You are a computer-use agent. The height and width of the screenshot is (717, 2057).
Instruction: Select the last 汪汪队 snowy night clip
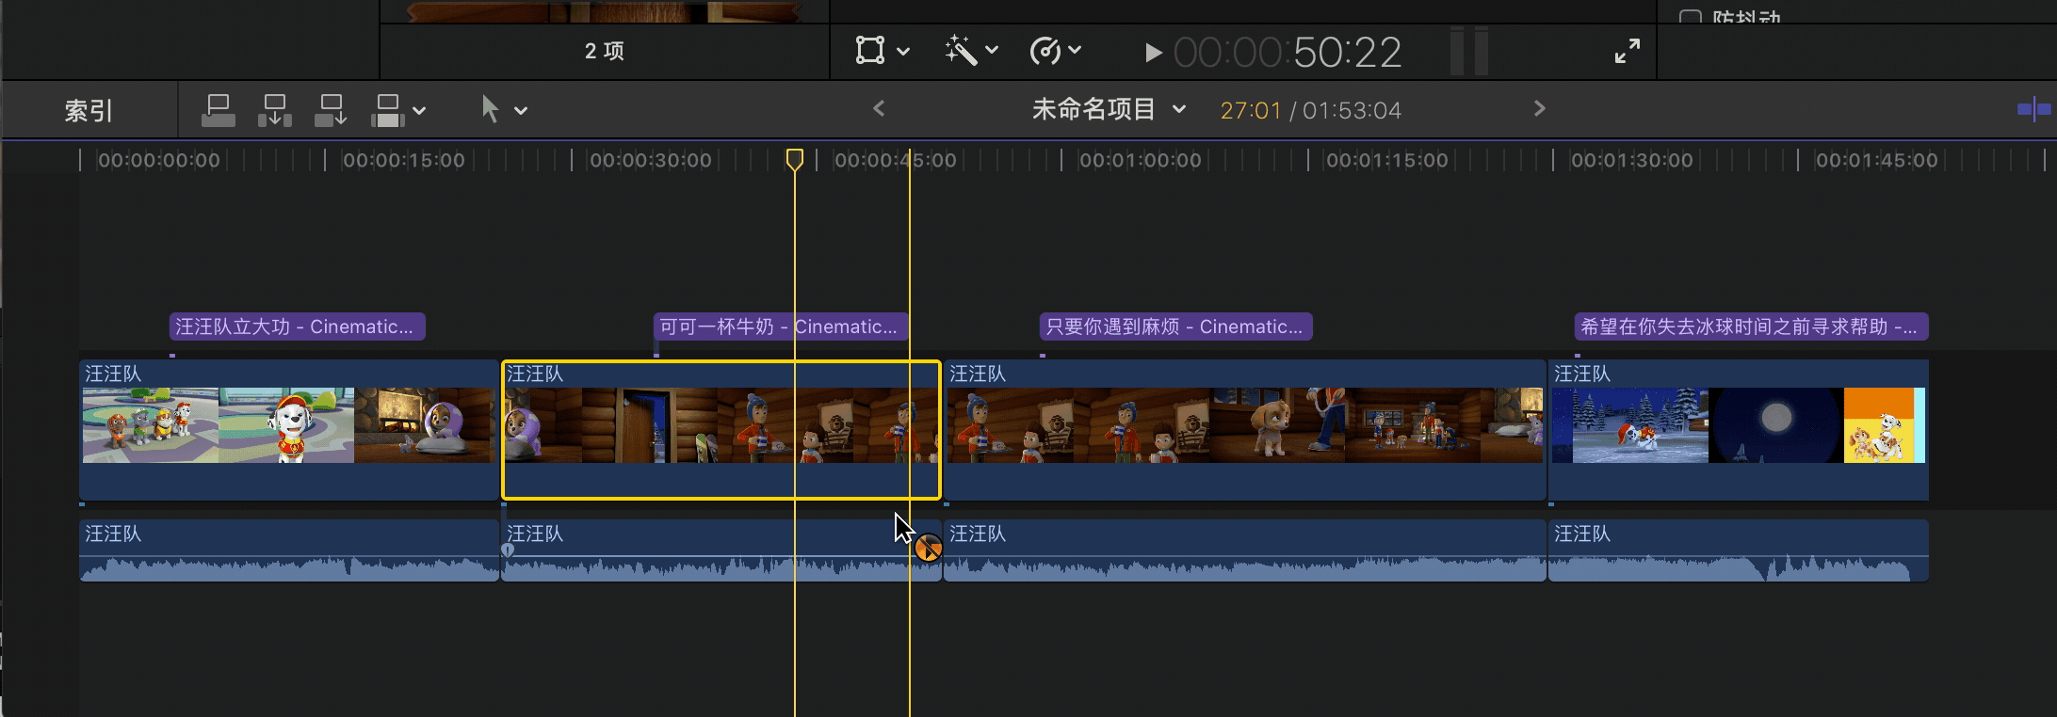(1739, 429)
